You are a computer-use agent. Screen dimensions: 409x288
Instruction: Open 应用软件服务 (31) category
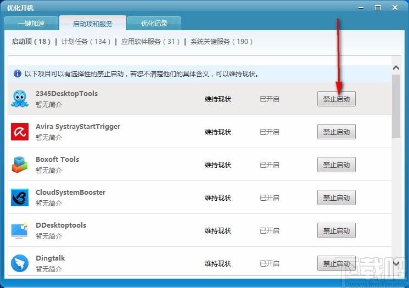[x=150, y=42]
